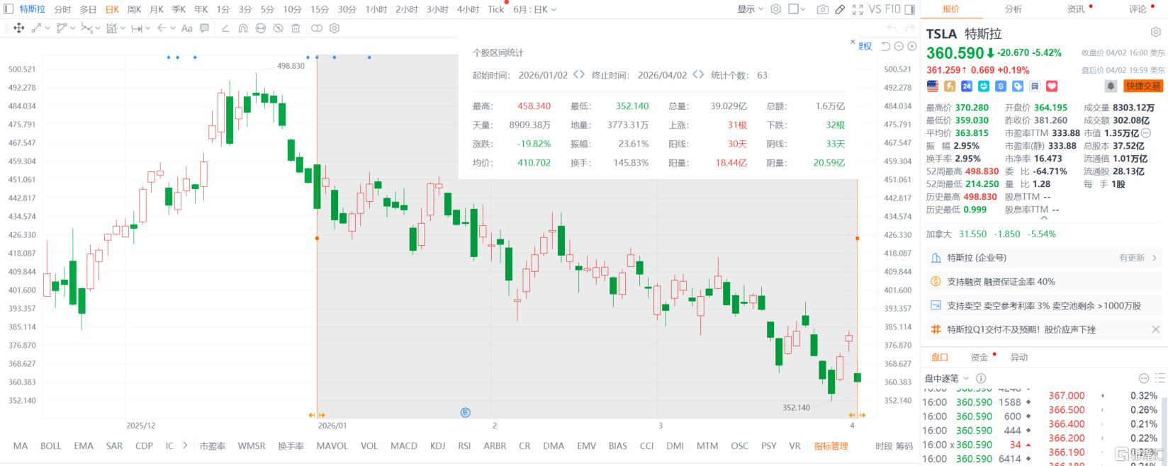Click the magnet snap drawing icon

point(243,28)
